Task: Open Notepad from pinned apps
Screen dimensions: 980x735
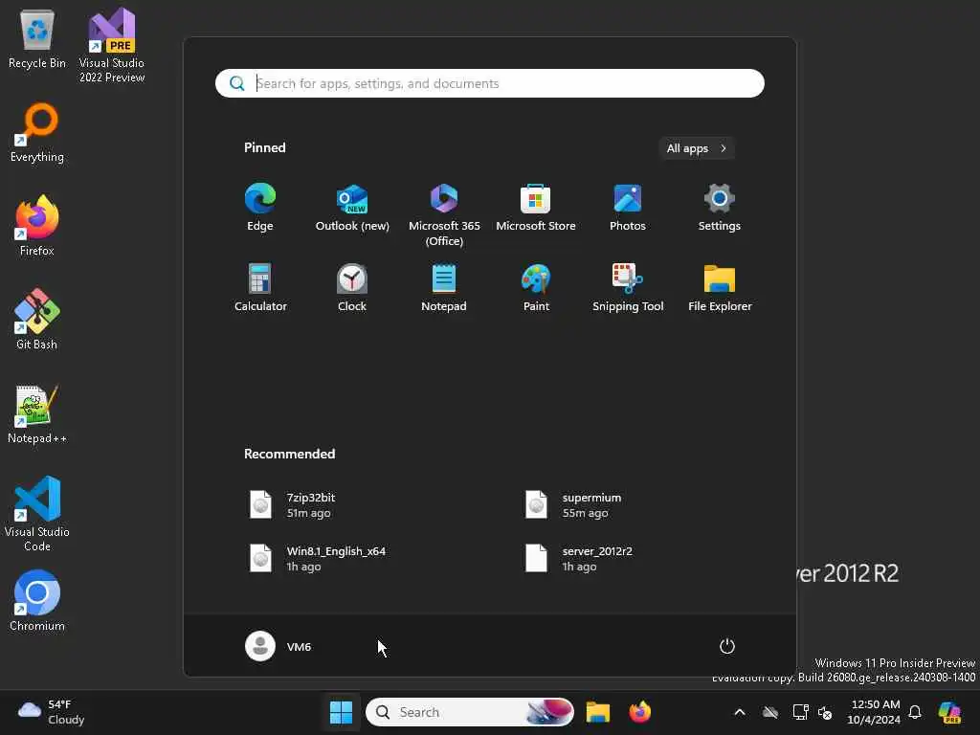Action: (444, 287)
